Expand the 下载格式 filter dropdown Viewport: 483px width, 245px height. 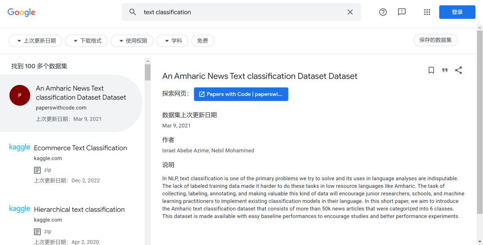[x=86, y=41]
